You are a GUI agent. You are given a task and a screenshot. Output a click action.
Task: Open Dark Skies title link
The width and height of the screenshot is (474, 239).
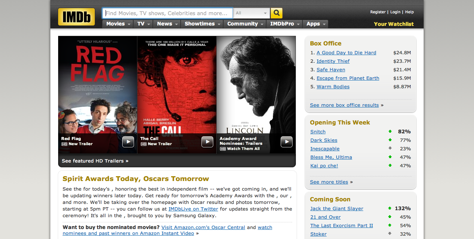click(324, 140)
